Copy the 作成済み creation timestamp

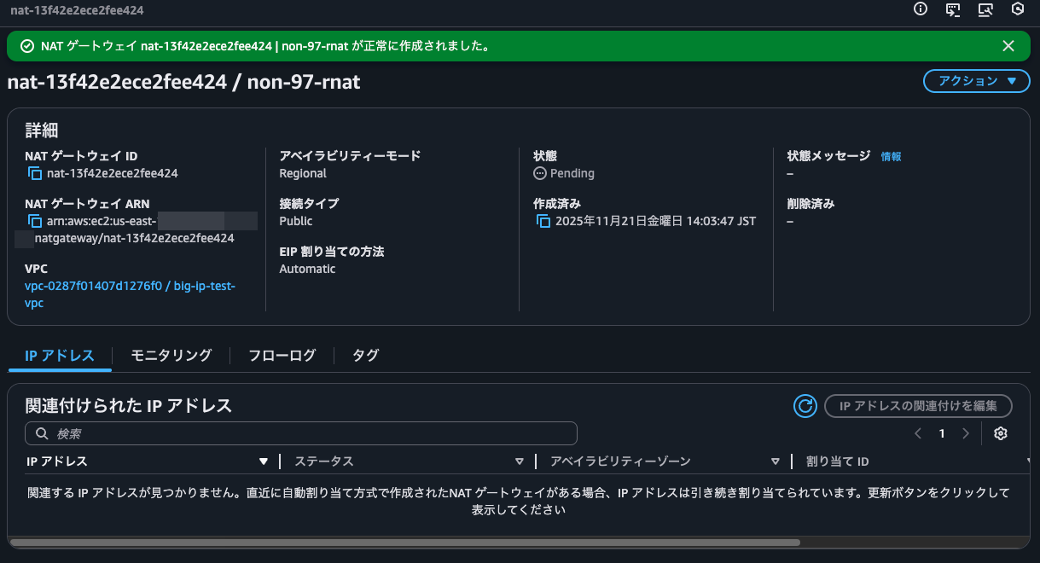coord(544,220)
